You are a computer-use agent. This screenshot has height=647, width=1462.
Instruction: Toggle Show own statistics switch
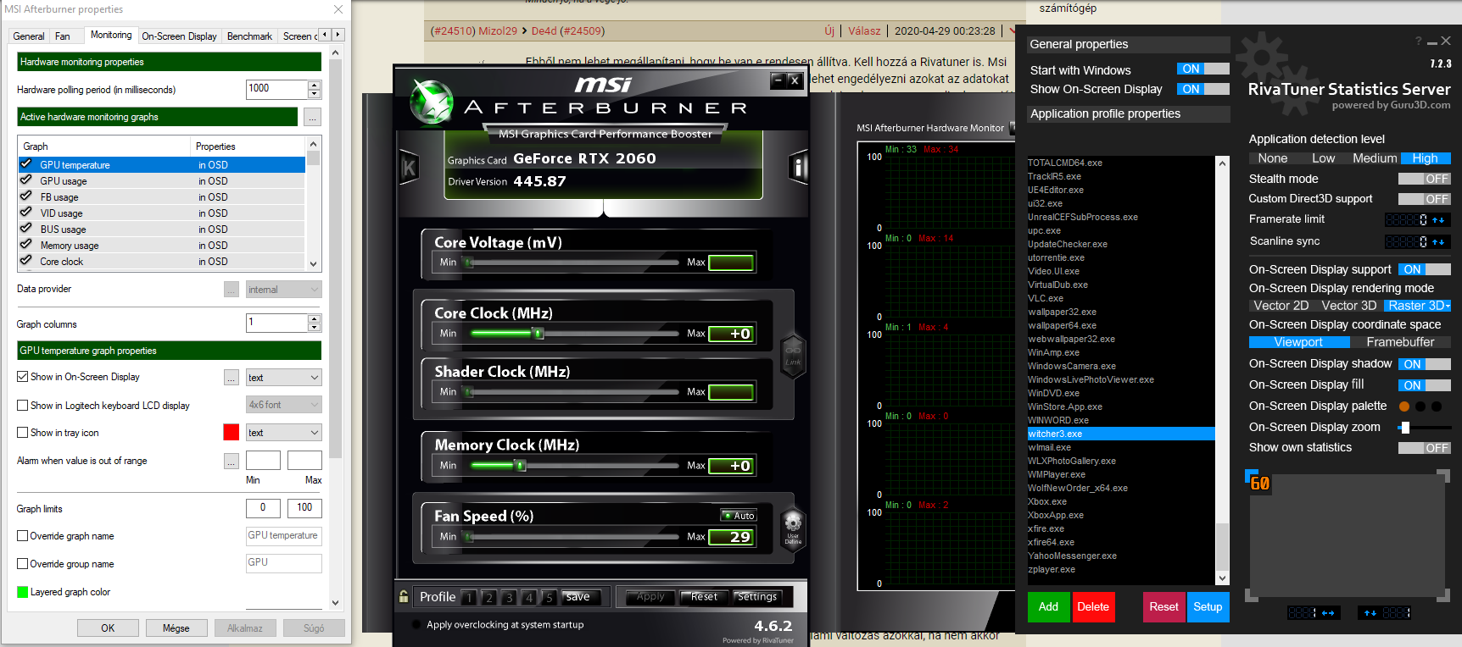pos(1425,448)
